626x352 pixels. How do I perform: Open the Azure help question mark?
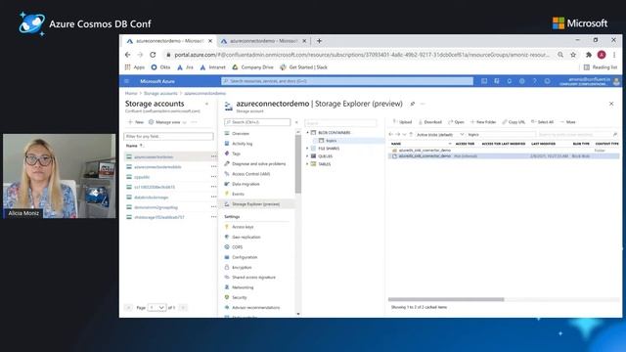point(534,81)
